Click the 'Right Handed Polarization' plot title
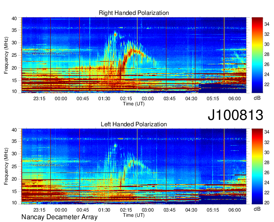This screenshot has width=274, height=222. tap(134, 13)
